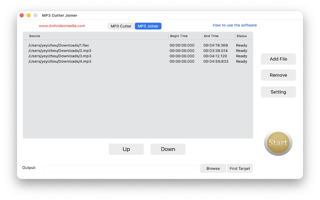Image resolution: width=320 pixels, height=200 pixels.
Task: Move selected file down the list
Action: (x=167, y=149)
